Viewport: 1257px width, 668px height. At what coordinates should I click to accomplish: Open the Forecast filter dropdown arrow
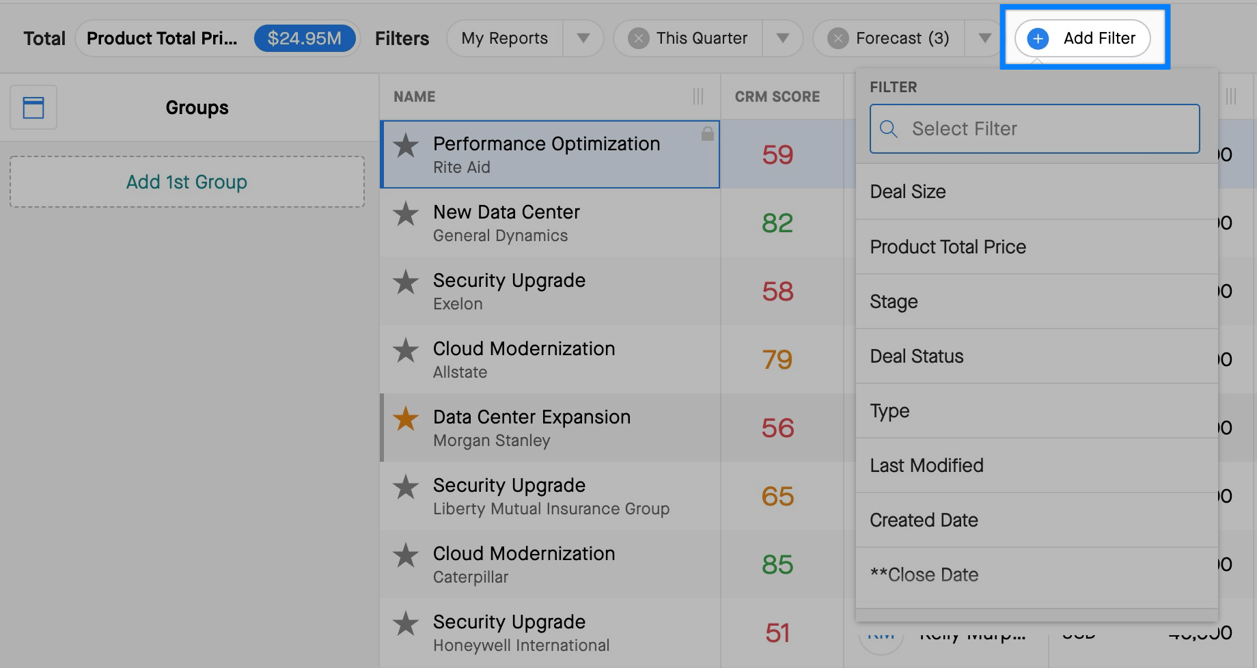click(x=984, y=38)
